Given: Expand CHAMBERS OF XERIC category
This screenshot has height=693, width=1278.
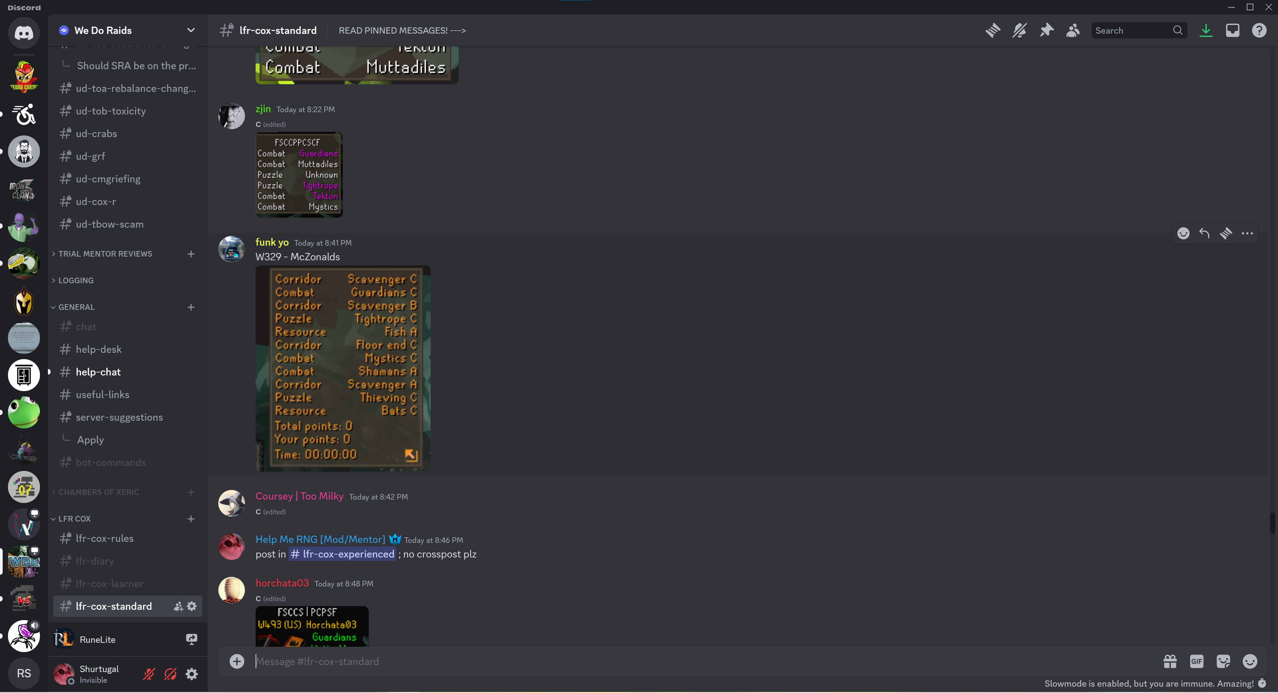Looking at the screenshot, I should click(95, 492).
